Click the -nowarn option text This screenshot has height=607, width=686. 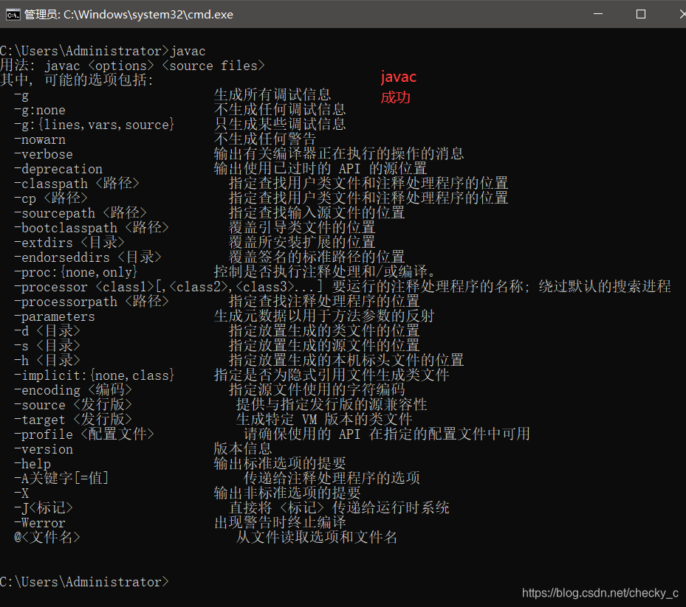[40, 140]
